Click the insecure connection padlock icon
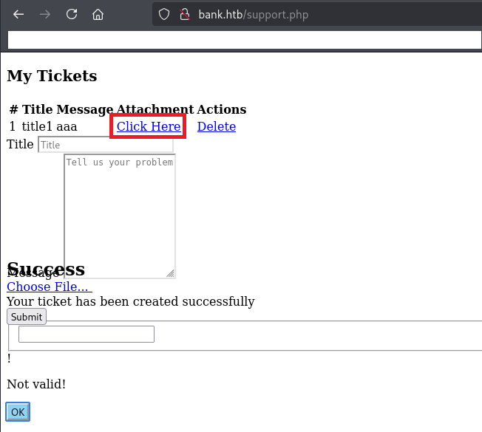Image resolution: width=482 pixels, height=432 pixels. tap(185, 15)
